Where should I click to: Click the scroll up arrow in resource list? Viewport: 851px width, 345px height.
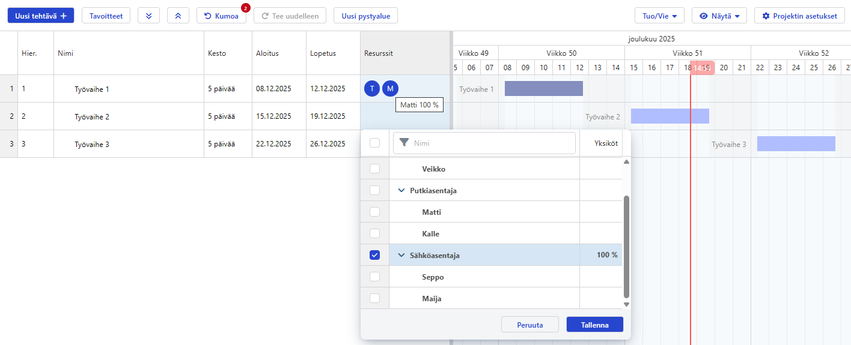pos(627,162)
